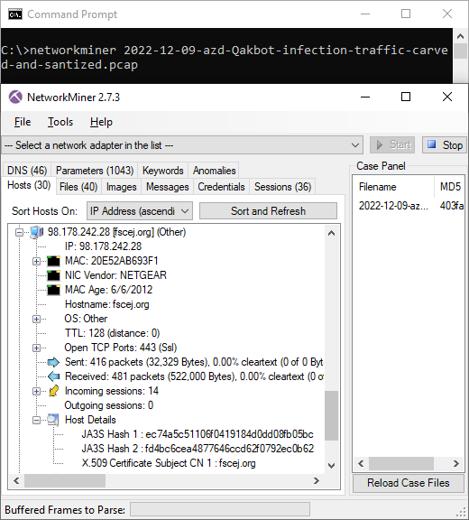Switch to the DNS (46) tab

(x=27, y=171)
